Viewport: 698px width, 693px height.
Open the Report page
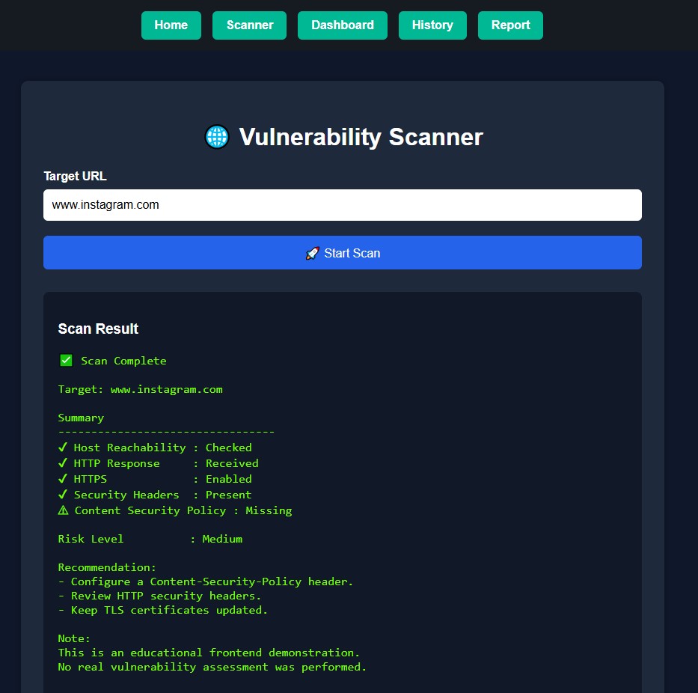[x=510, y=25]
